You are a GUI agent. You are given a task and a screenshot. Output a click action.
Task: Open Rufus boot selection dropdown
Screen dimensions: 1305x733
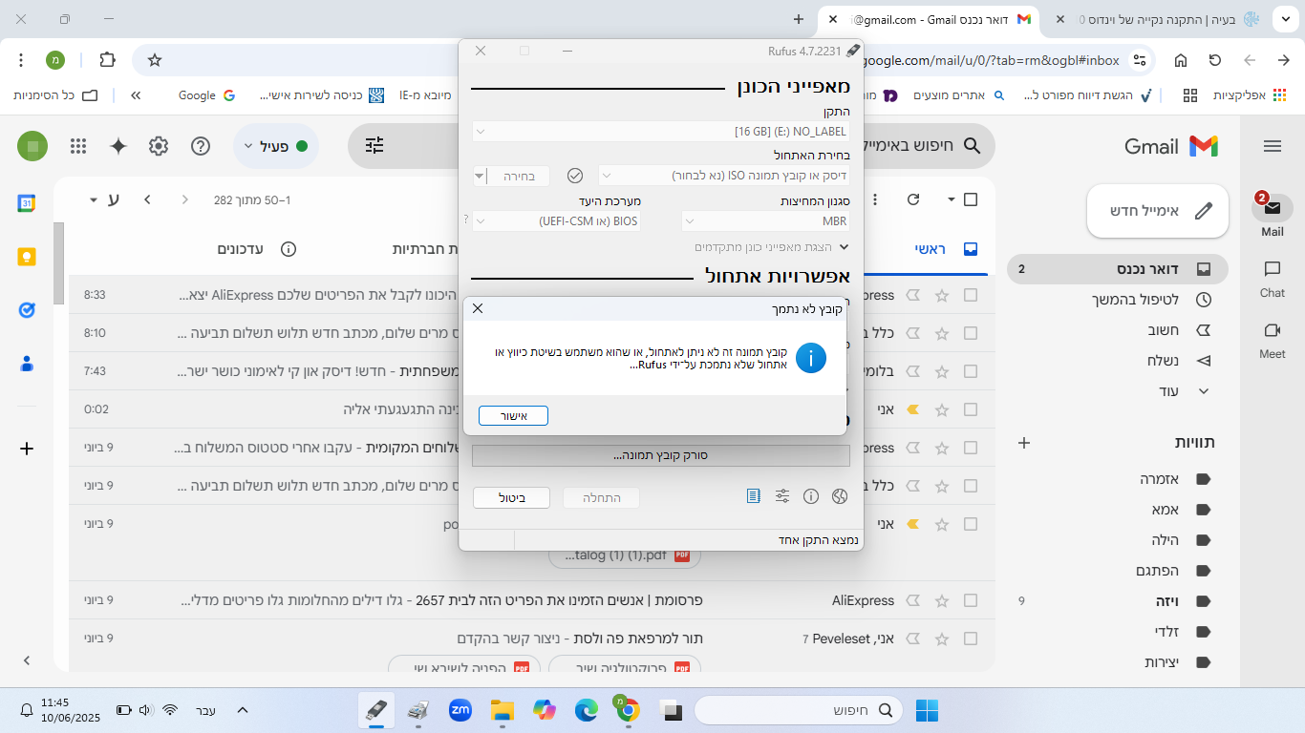[x=724, y=176]
